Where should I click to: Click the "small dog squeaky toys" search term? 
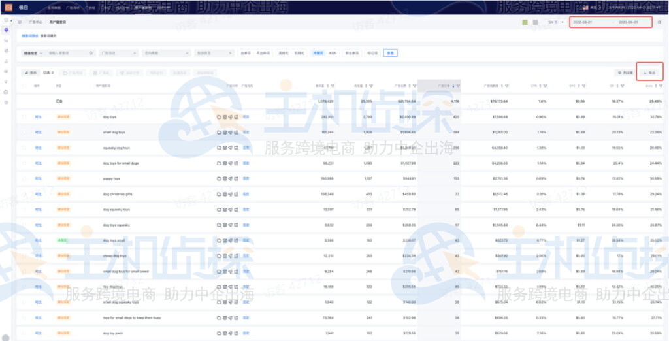121,302
